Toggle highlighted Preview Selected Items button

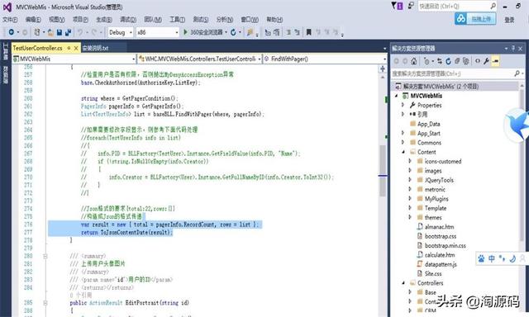pyautogui.click(x=495, y=61)
